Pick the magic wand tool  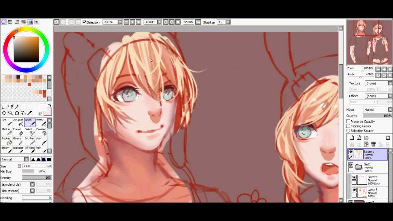pos(17,107)
